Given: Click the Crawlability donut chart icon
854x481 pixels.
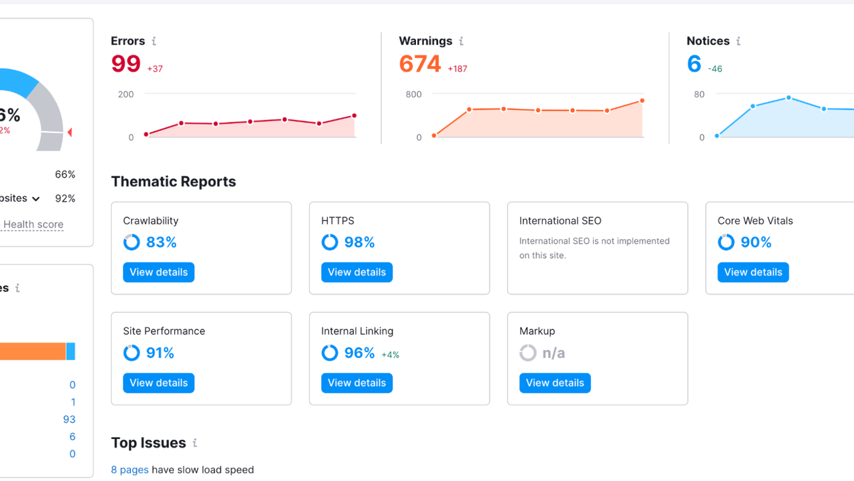Looking at the screenshot, I should (132, 243).
